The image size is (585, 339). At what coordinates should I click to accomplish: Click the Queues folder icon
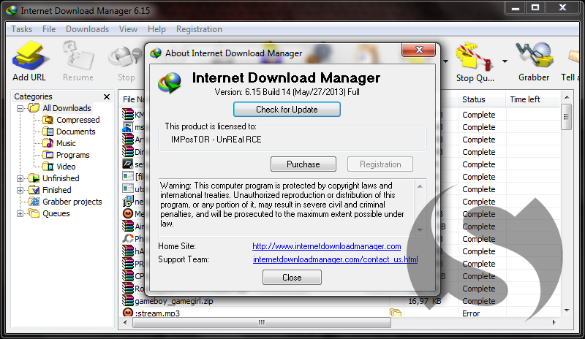[34, 213]
